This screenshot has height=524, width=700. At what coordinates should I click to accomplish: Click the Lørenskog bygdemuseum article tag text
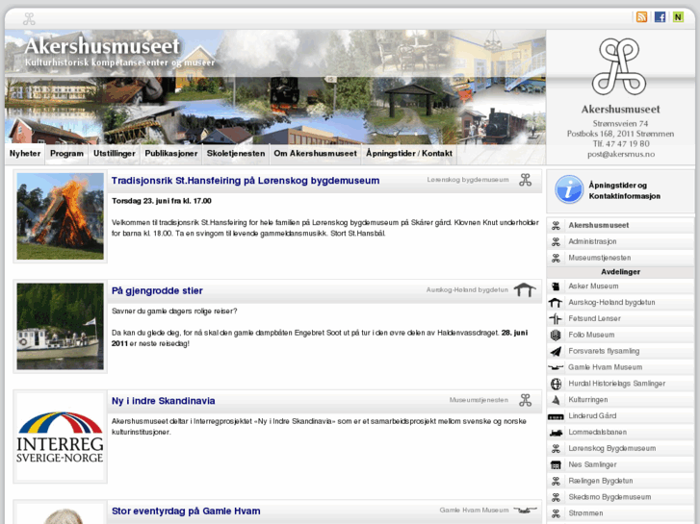click(468, 180)
